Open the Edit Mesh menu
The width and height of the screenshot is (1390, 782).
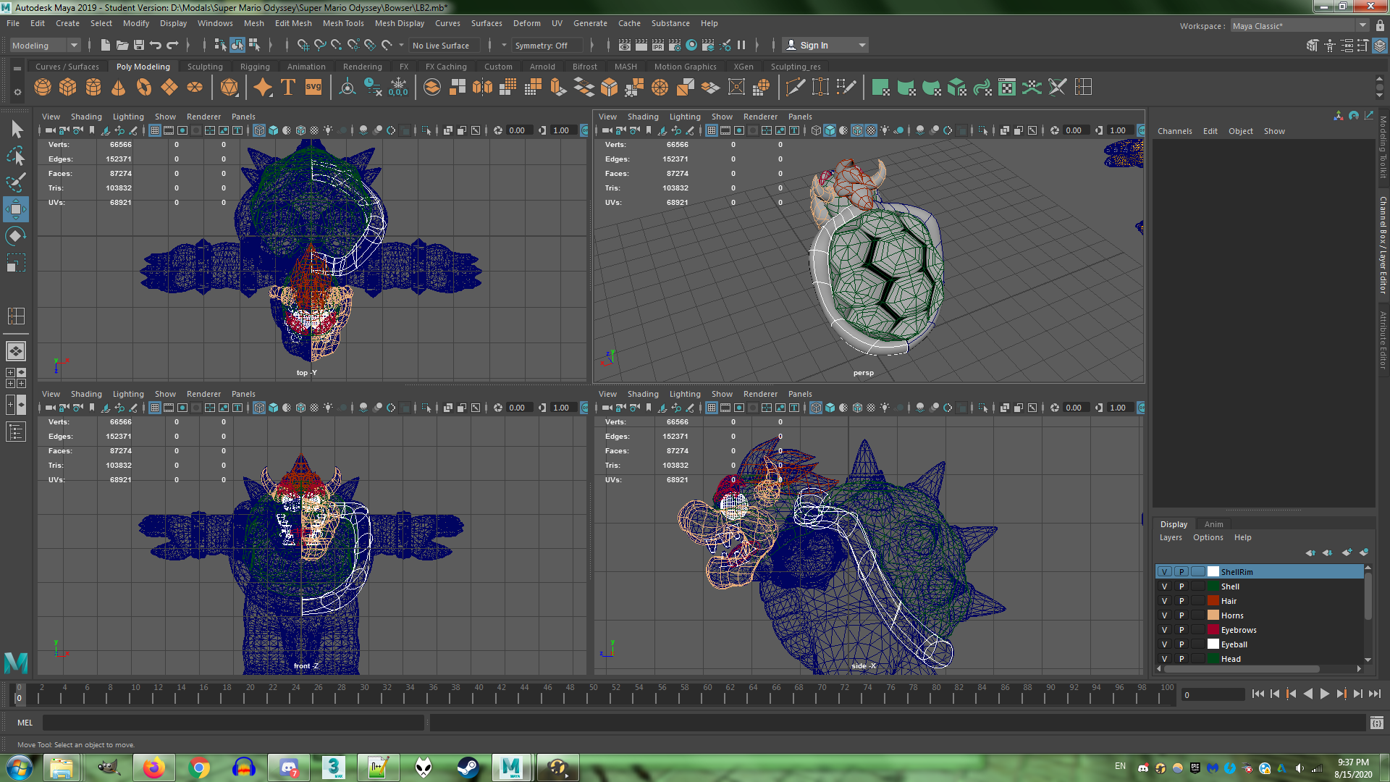coord(293,23)
